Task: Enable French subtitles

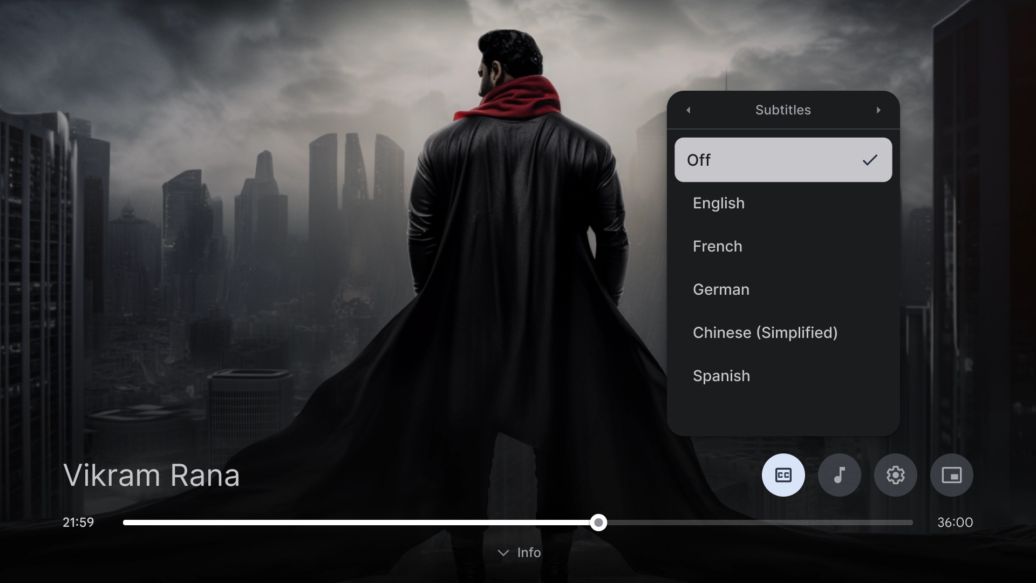Action: coord(717,246)
